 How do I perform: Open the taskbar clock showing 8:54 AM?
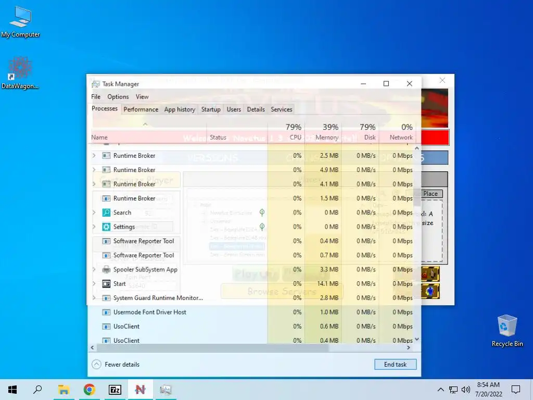pyautogui.click(x=488, y=390)
